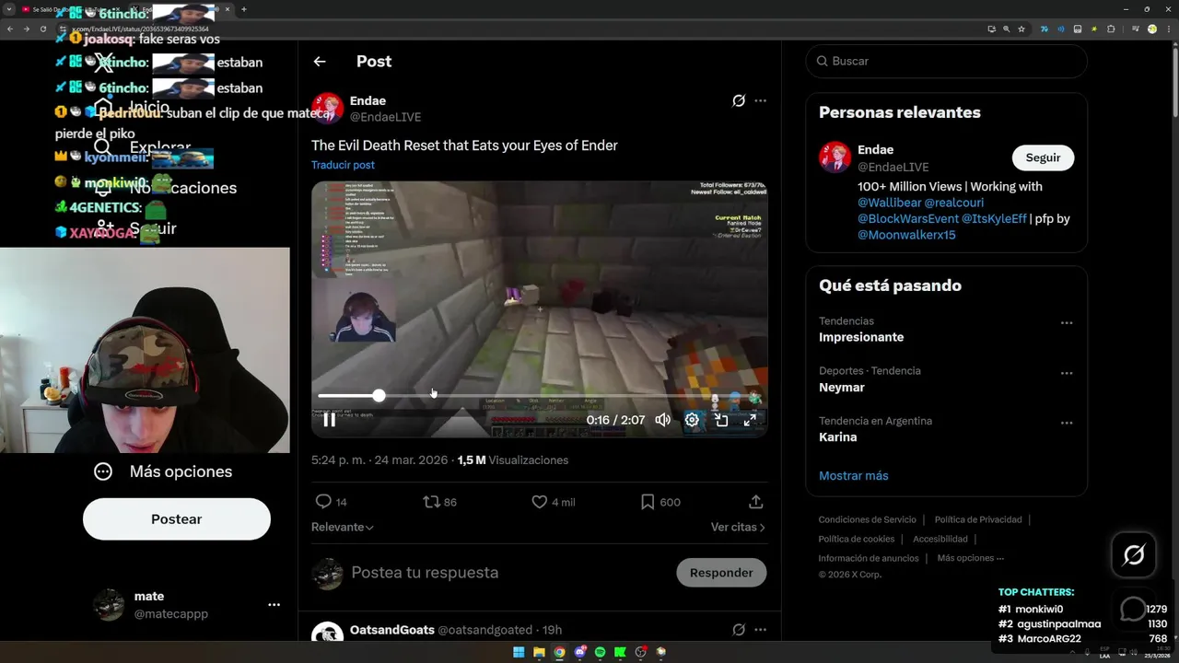Open options for the Karina trend

1066,423
